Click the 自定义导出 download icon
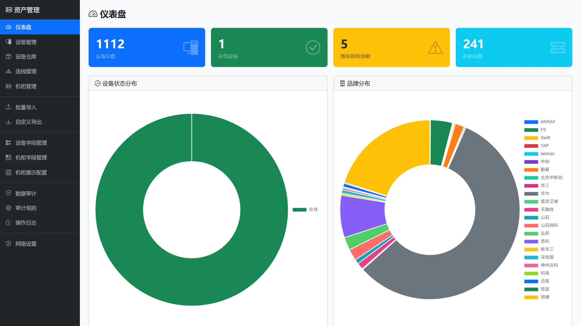 [x=8, y=122]
